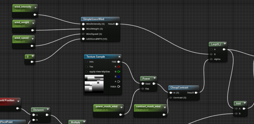Click the wind_speed output pin
The height and width of the screenshot is (124, 254).
click(32, 46)
